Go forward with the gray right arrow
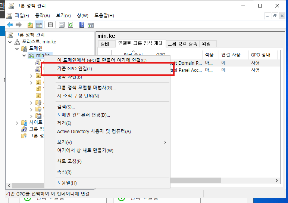 (19, 25)
